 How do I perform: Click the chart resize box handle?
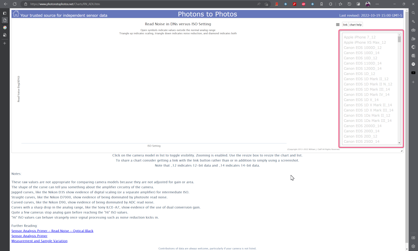coord(402,151)
